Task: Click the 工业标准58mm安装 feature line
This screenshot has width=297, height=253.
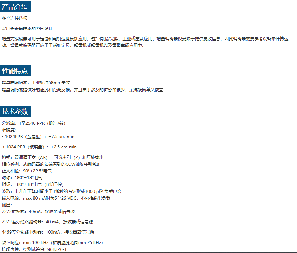Action: coord(36,83)
